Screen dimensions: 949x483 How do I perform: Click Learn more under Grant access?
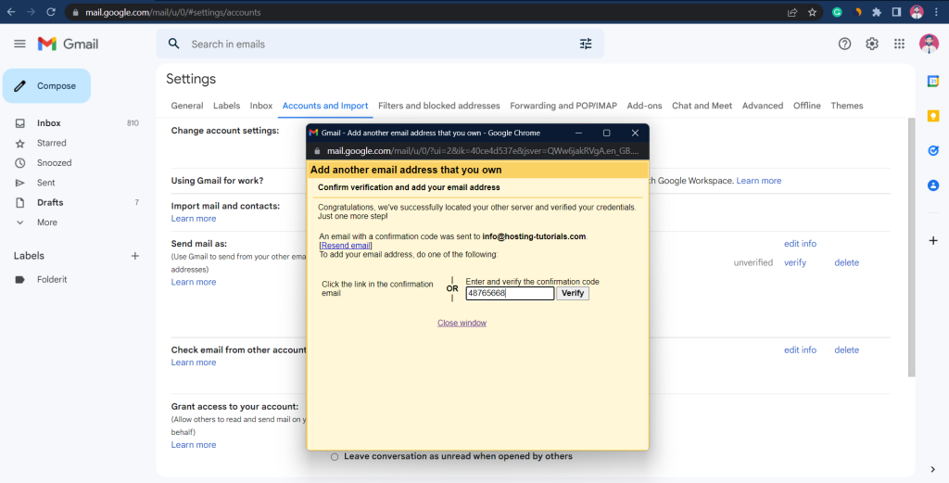click(x=193, y=445)
